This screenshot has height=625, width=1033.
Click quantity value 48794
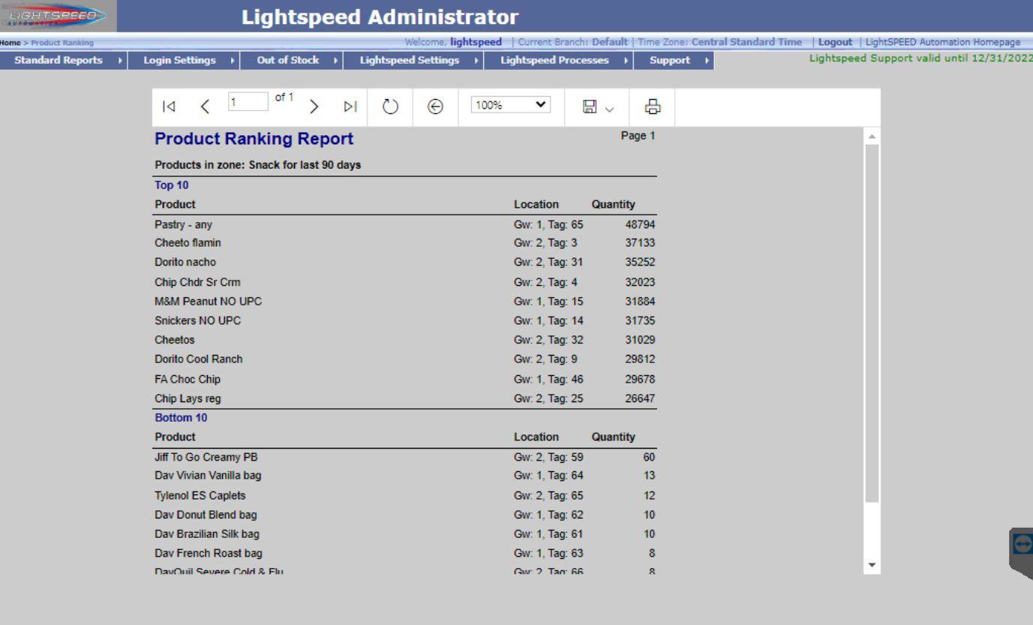641,224
